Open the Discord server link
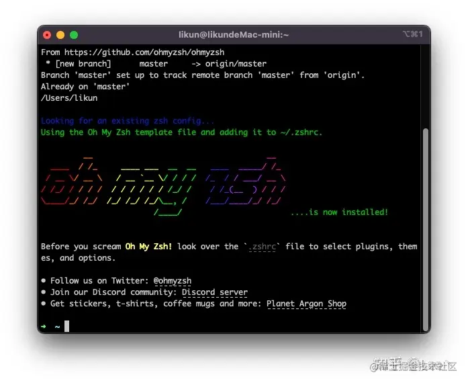The image size is (468, 383). (215, 292)
